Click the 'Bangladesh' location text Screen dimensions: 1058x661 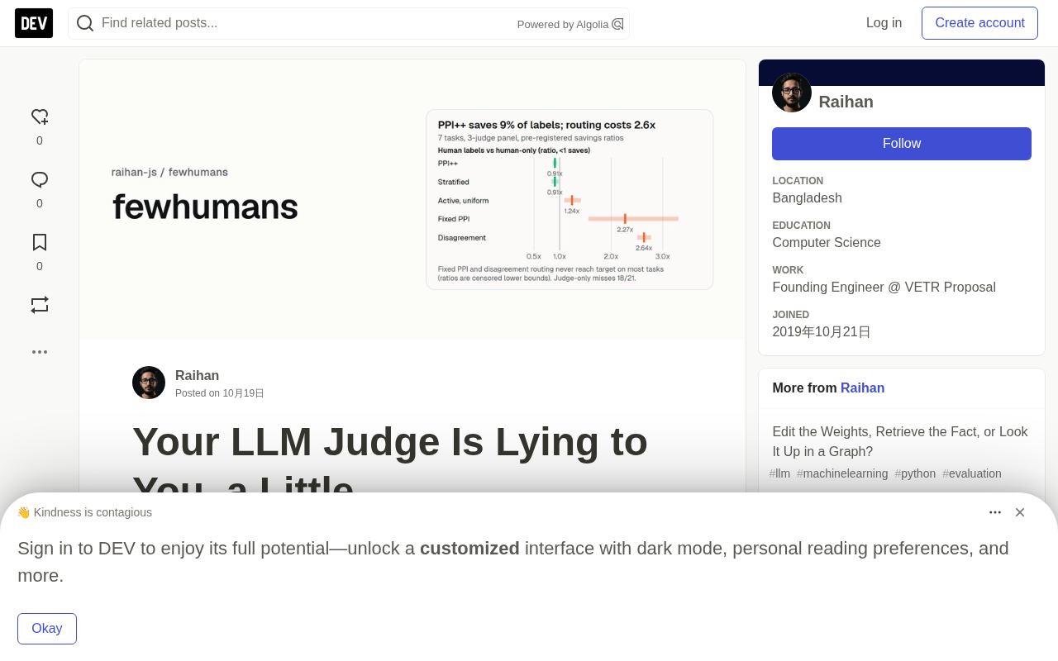pos(807,198)
